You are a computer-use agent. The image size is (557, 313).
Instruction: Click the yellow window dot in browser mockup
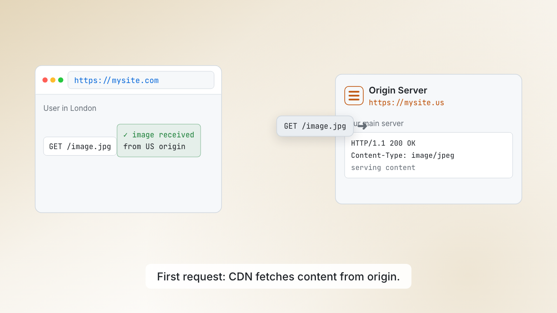coord(53,80)
